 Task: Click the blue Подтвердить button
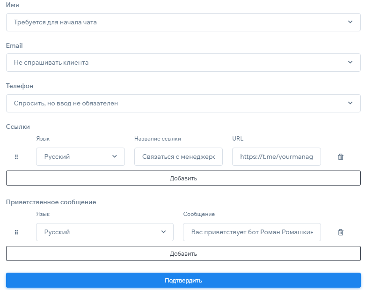coord(183,280)
